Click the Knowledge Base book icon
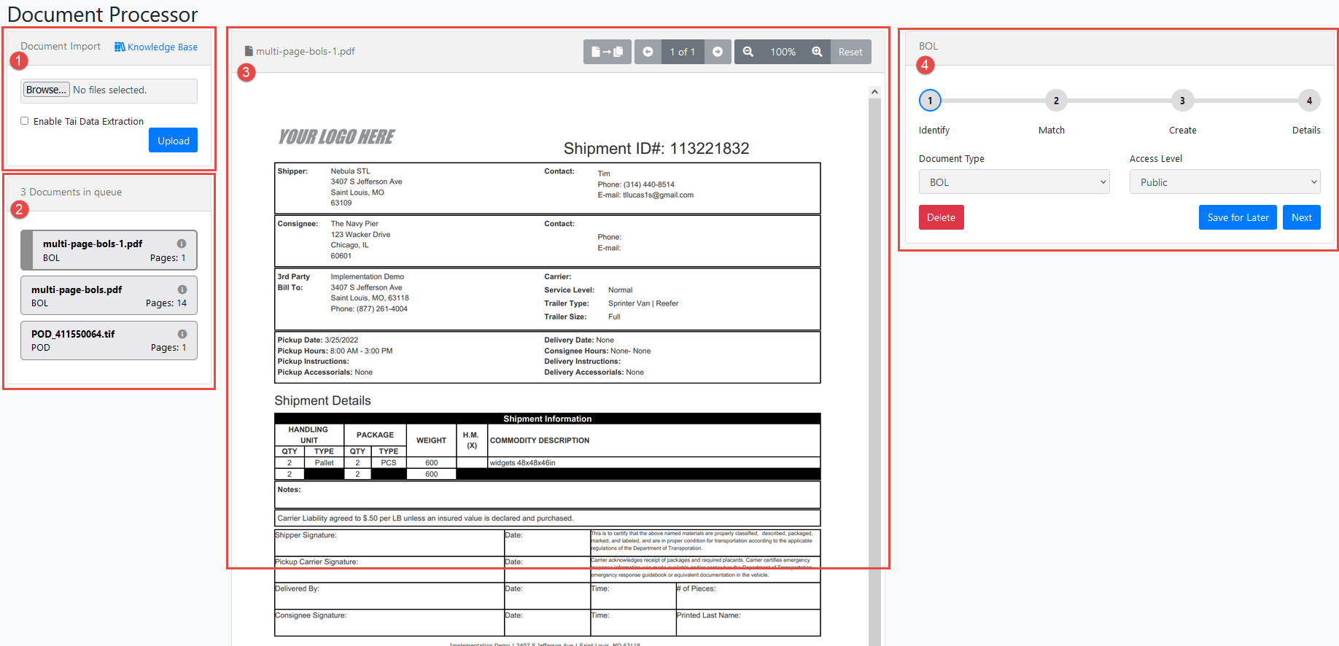The width and height of the screenshot is (1339, 646). pyautogui.click(x=120, y=47)
